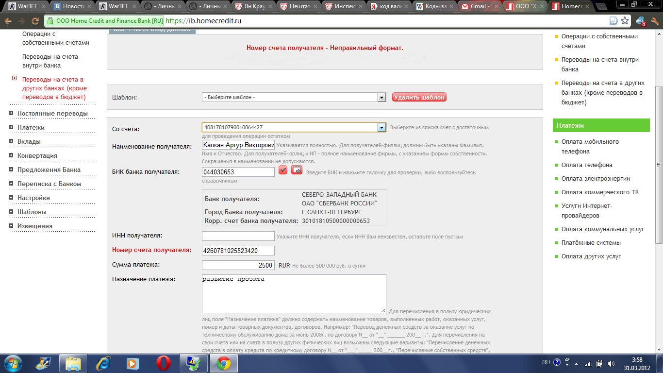Launch Opera browser from the taskbar
The height and width of the screenshot is (373, 663).
pos(164,363)
